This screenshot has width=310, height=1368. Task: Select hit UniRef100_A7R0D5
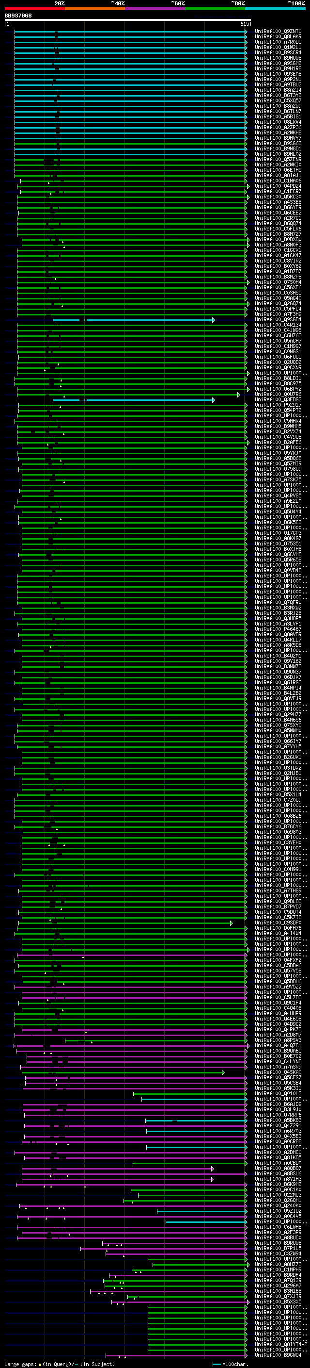[x=278, y=42]
